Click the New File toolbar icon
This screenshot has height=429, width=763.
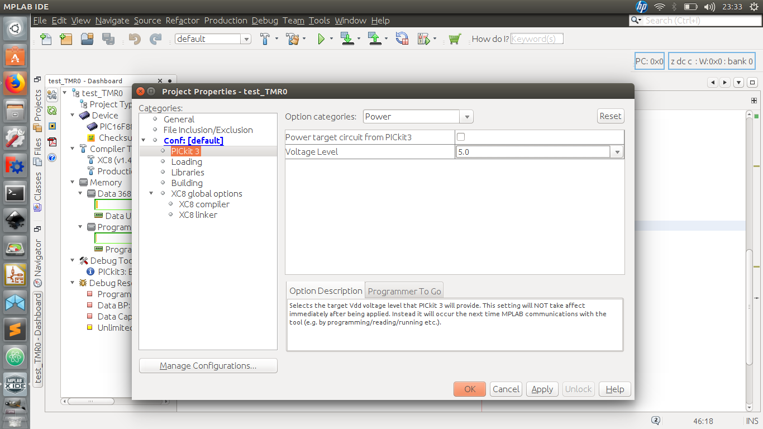46,39
